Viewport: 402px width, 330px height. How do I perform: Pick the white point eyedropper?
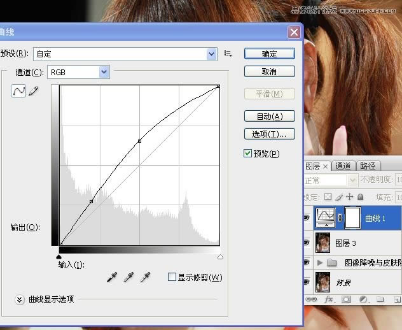[x=146, y=277]
